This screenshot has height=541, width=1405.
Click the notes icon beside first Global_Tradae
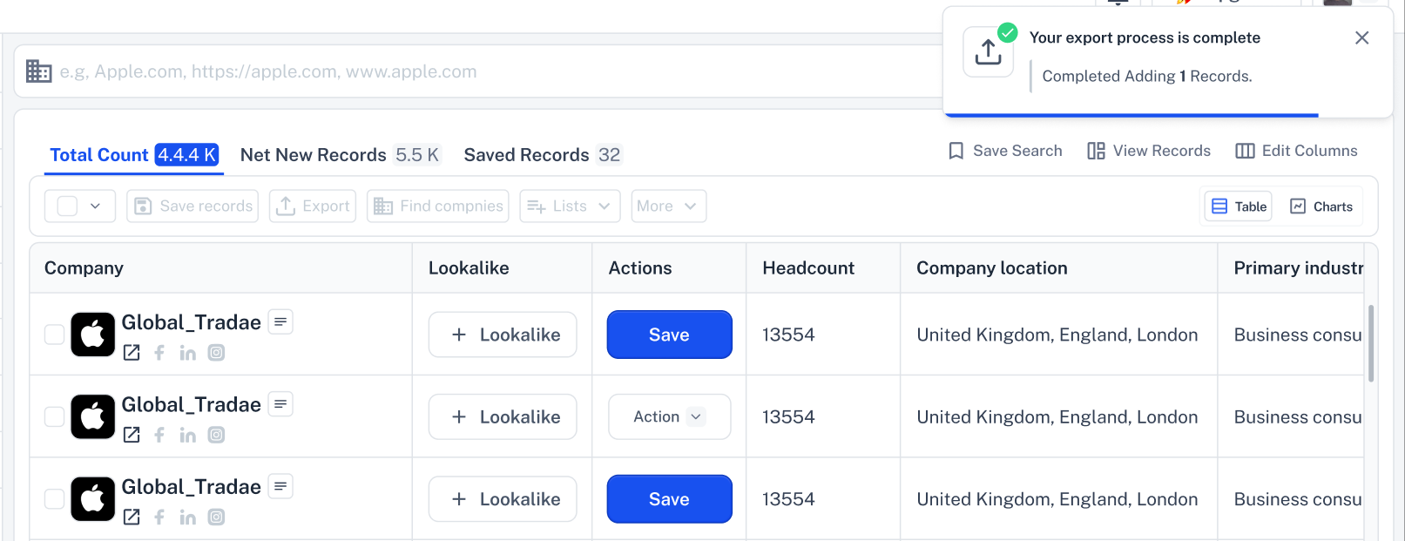[280, 321]
